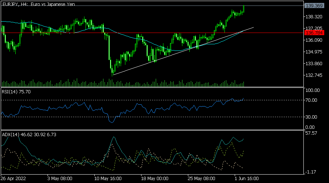Click the ADX(14) 46.62 30.92 6.73 label
Screen dimensions: 329x183
(x=29, y=135)
